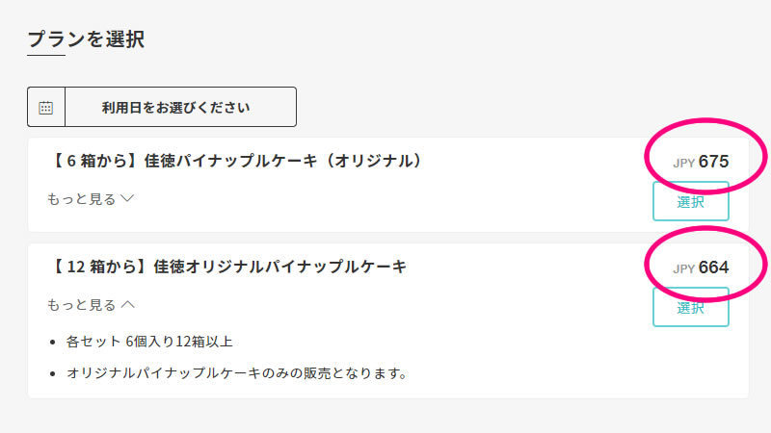This screenshot has width=771, height=433.
Task: Click the bullet dot before オリジナルパイナップルケーキ line
Action: [x=53, y=374]
